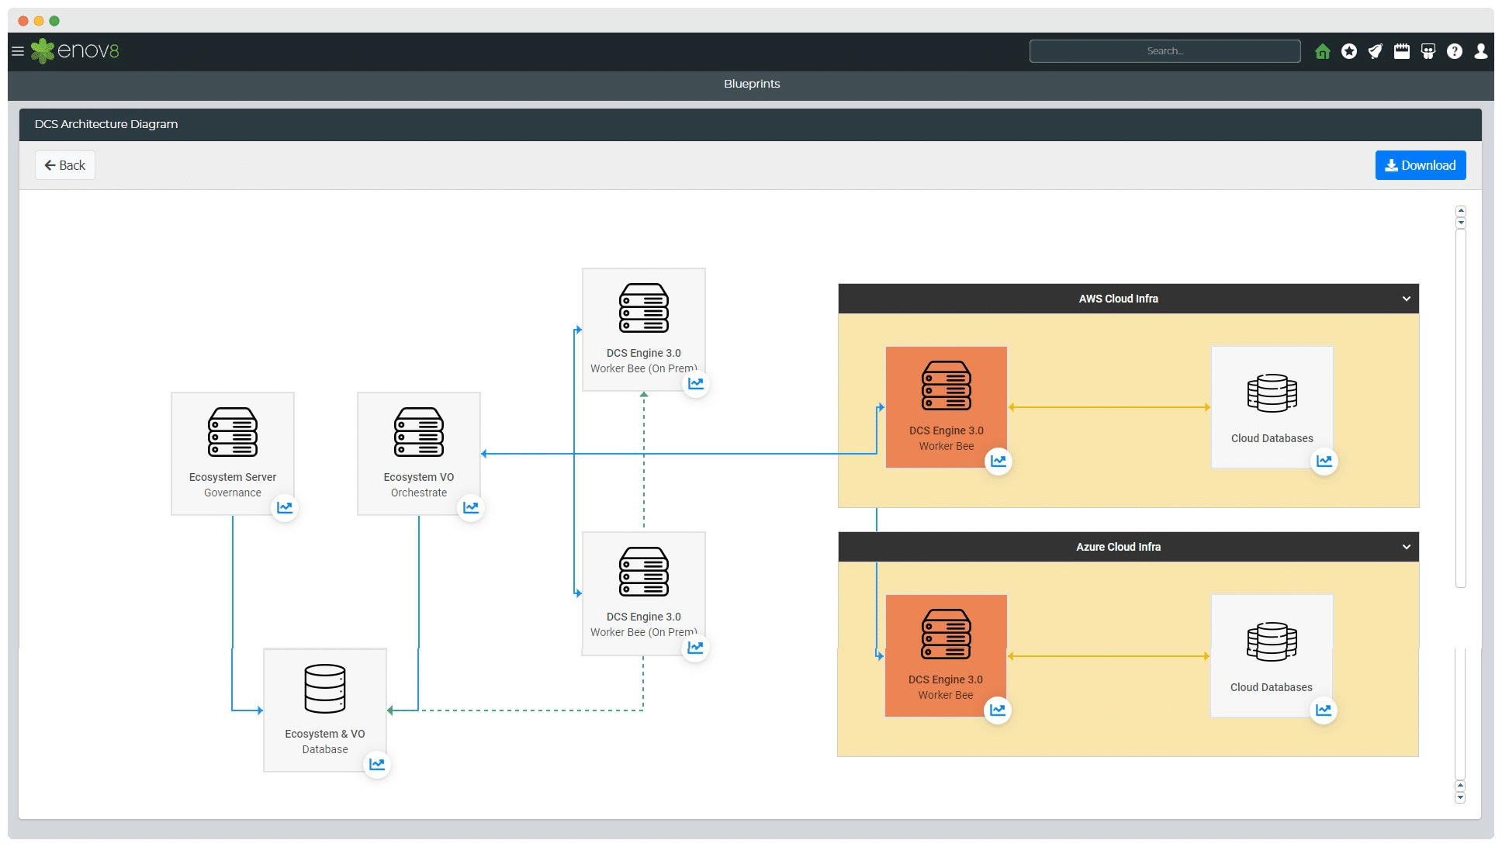1502x847 pixels.
Task: Open the favorites star icon
Action: [x=1350, y=50]
